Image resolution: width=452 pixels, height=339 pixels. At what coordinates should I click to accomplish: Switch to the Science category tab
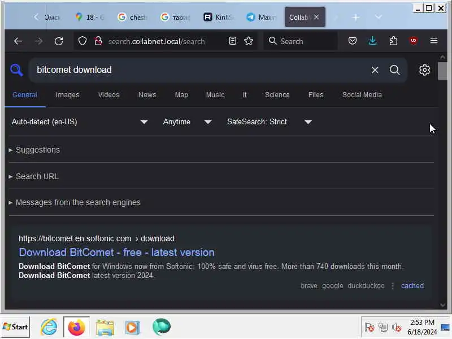click(277, 95)
